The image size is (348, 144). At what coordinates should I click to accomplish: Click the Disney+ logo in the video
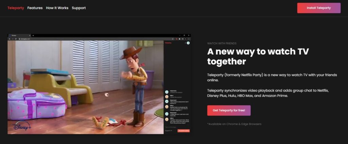click(x=22, y=127)
